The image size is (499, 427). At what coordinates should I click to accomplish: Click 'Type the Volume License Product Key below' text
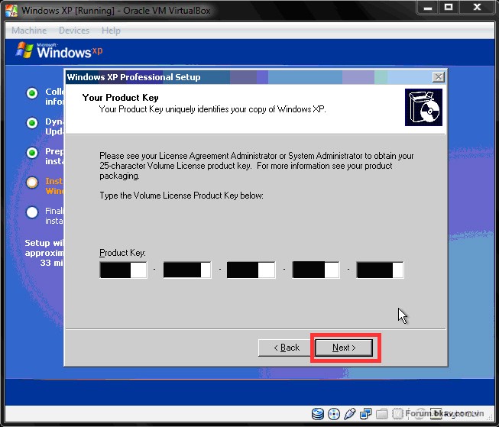click(x=181, y=196)
